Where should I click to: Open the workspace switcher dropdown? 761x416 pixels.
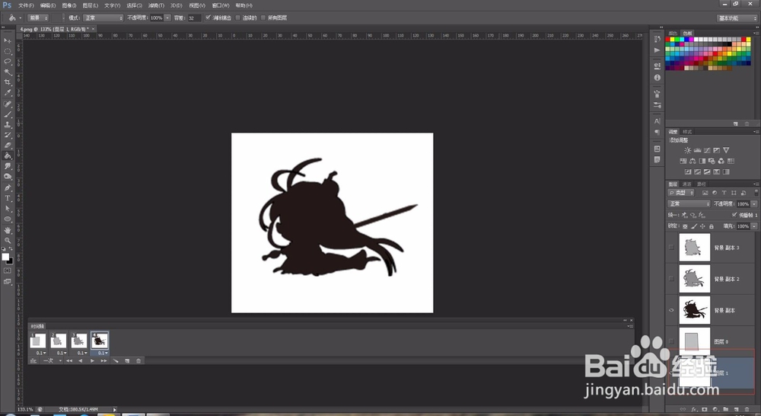click(x=737, y=18)
